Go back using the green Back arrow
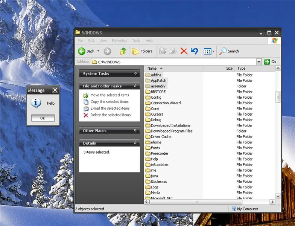Image resolution: width=295 pixels, height=226 pixels. pos(82,51)
